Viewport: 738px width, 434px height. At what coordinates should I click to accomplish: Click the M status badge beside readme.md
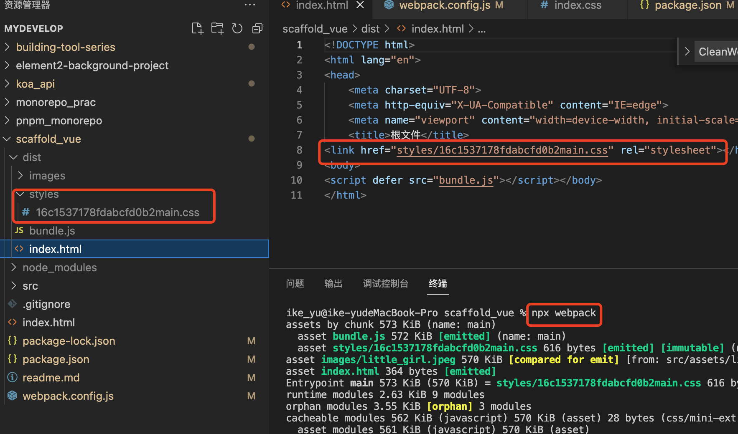[x=251, y=378]
